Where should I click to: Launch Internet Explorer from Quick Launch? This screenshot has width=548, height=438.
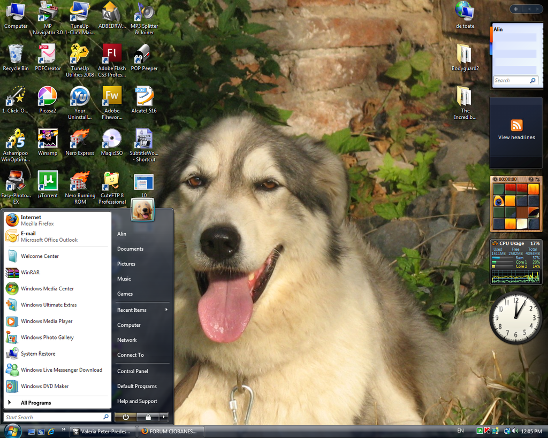pos(51,432)
